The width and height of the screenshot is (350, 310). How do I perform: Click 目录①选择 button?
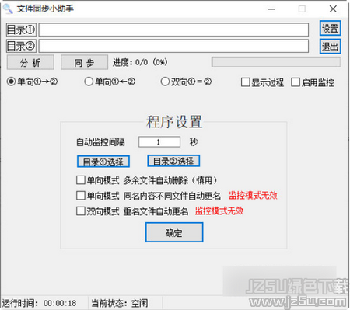[103, 162]
